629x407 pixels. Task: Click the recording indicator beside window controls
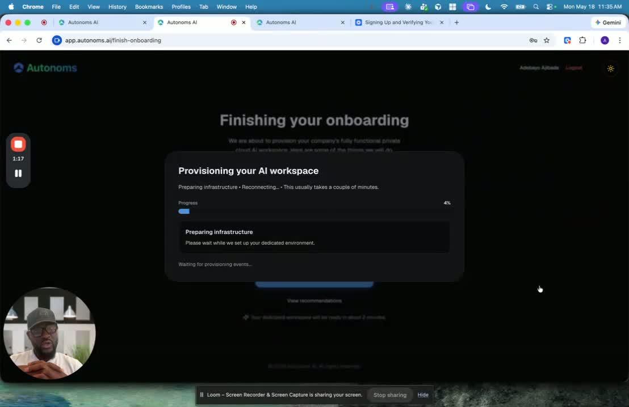click(44, 23)
